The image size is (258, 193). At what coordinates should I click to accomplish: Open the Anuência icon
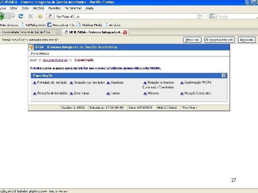[x=108, y=83]
